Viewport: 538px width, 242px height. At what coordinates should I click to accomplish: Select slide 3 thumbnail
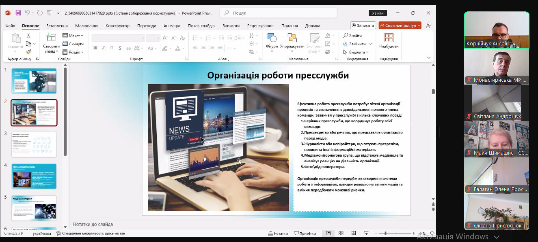click(x=34, y=144)
